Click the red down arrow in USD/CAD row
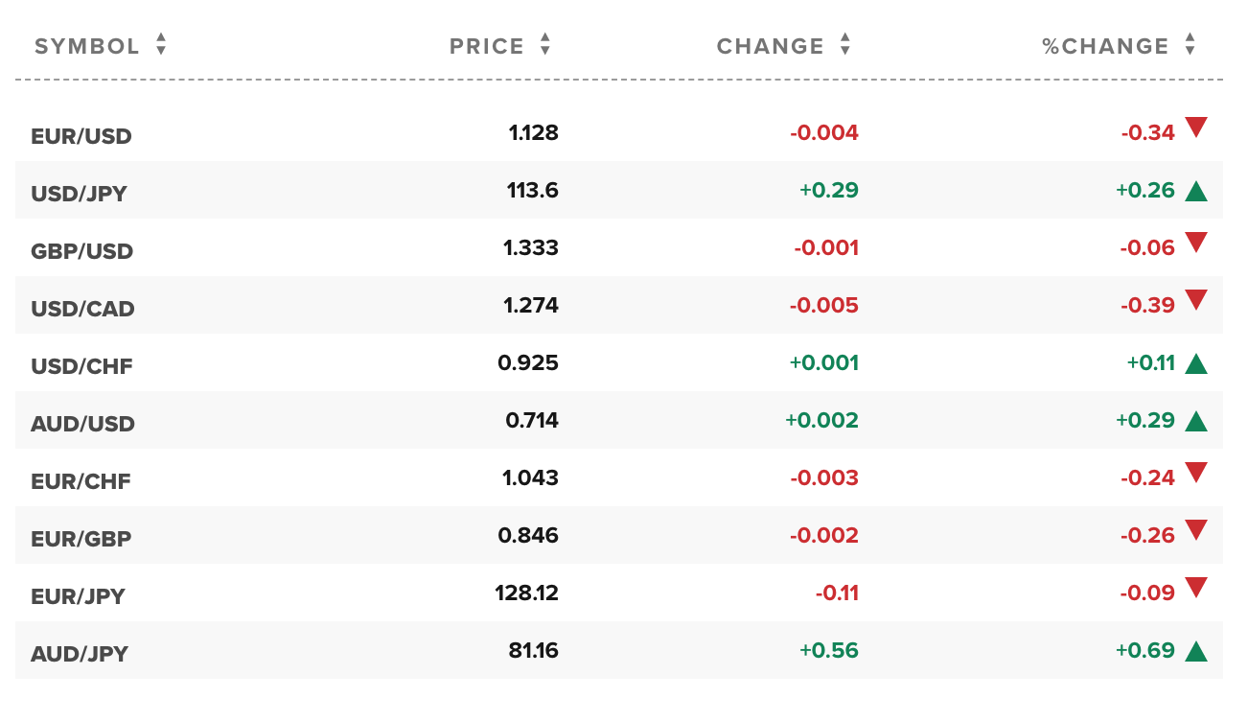The width and height of the screenshot is (1248, 721). point(1195,299)
